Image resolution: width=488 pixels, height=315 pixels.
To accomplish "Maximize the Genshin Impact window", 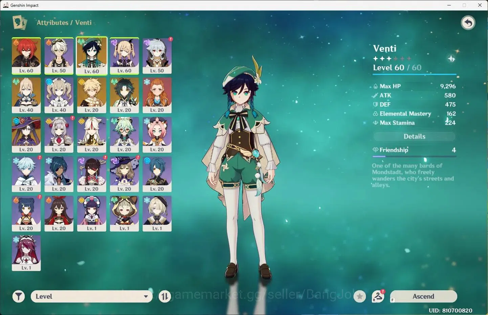I will click(x=464, y=5).
